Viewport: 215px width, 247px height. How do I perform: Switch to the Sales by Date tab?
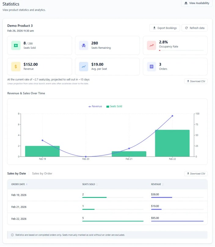tap(16, 173)
